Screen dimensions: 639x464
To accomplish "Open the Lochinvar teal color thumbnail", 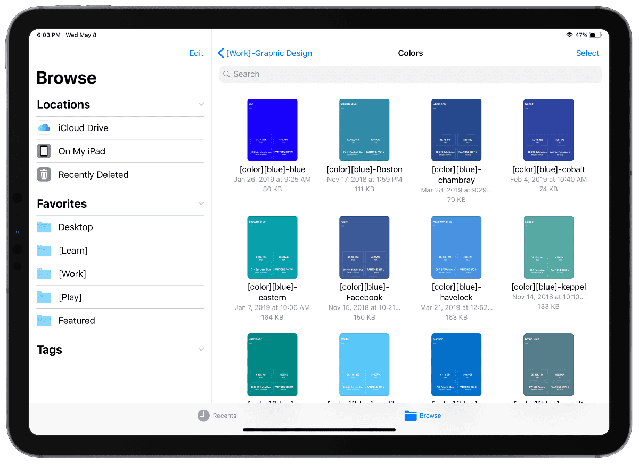I will 272,365.
